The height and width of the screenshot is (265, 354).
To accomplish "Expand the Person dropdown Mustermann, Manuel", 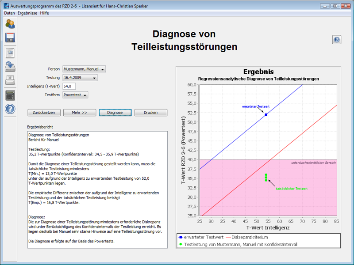I will [84, 69].
